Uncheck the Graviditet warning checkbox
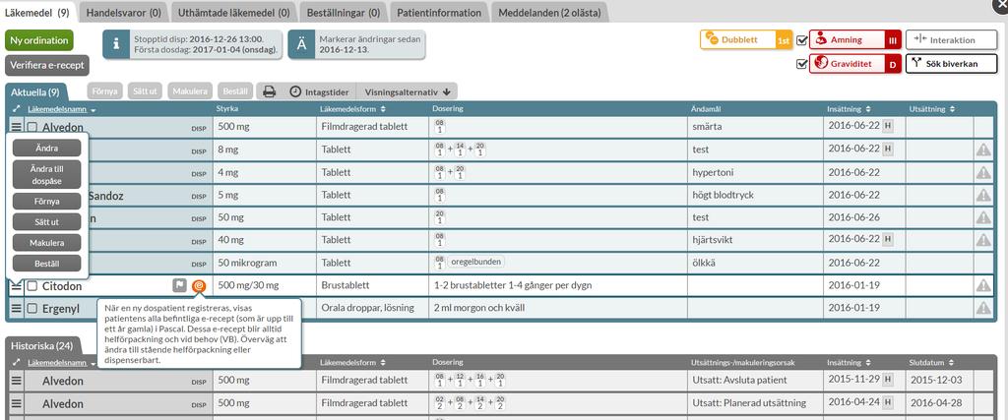 point(801,64)
